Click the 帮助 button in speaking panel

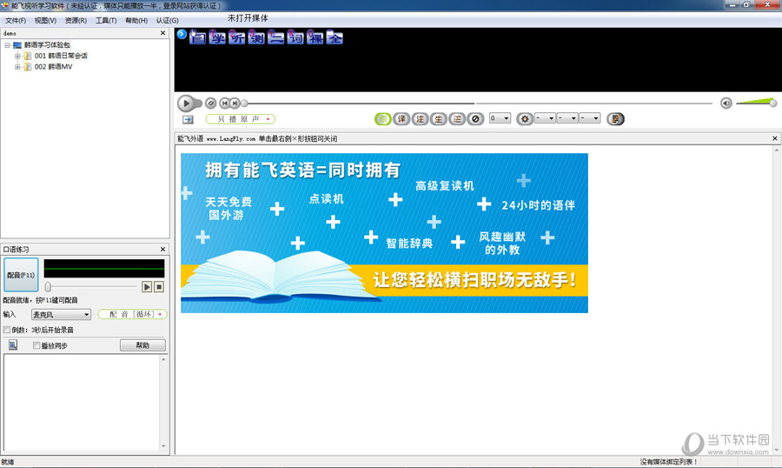point(142,345)
